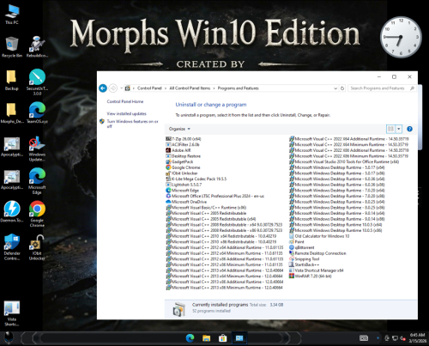The height and width of the screenshot is (346, 429).
Task: Select the Backup folder on desktop
Action: click(11, 80)
